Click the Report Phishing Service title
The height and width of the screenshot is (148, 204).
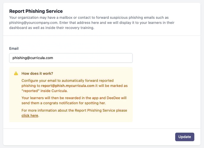[36, 11]
